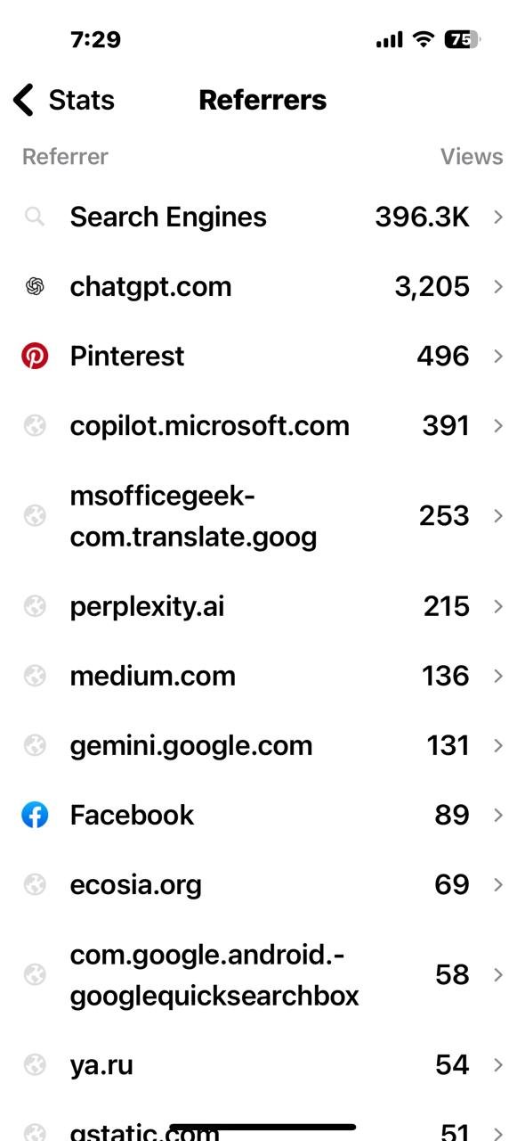Image resolution: width=525 pixels, height=1141 pixels.
Task: Expand the Search Engines row chevron
Action: point(497,216)
